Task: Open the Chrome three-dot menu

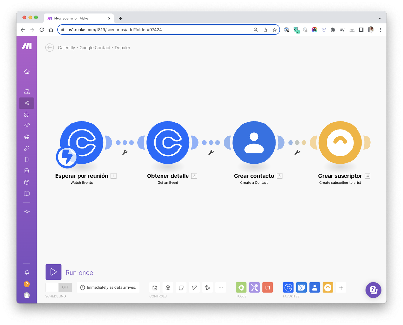Action: click(x=380, y=30)
